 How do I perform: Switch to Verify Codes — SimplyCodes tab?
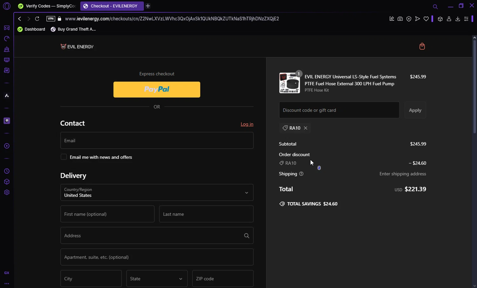pyautogui.click(x=47, y=6)
